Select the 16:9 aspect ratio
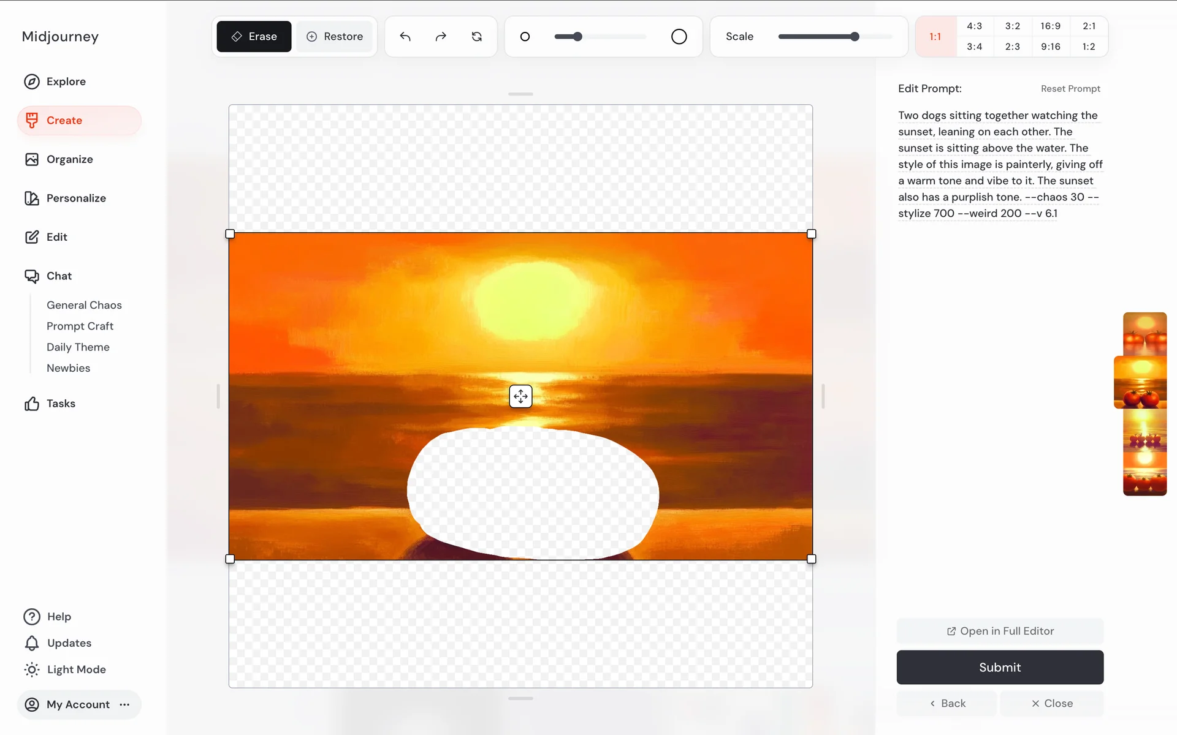Image resolution: width=1177 pixels, height=735 pixels. [1050, 26]
